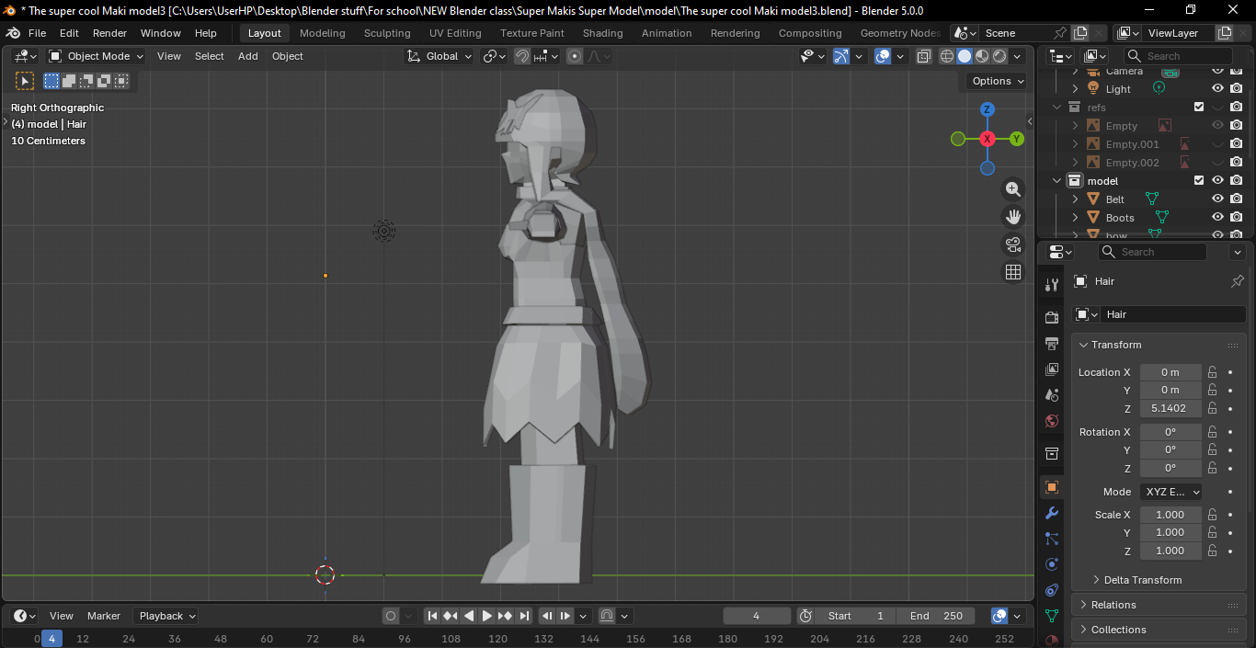Image resolution: width=1256 pixels, height=648 pixels.
Task: Switch to the Sculpting workspace tab
Action: [x=387, y=33]
